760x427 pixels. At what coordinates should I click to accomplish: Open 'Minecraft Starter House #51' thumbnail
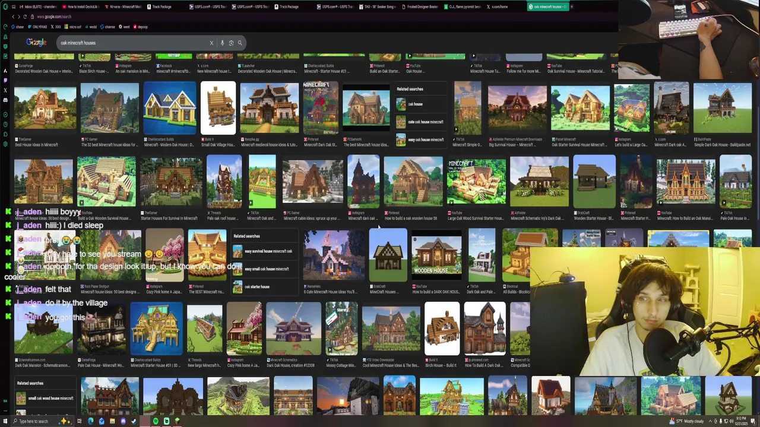pyautogui.click(x=156, y=329)
